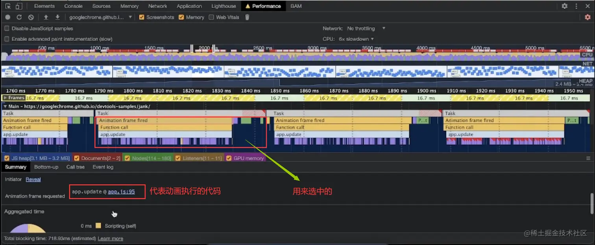595x245 pixels.
Task: Click the 1800 ms ruler mark
Action: pos(133,91)
